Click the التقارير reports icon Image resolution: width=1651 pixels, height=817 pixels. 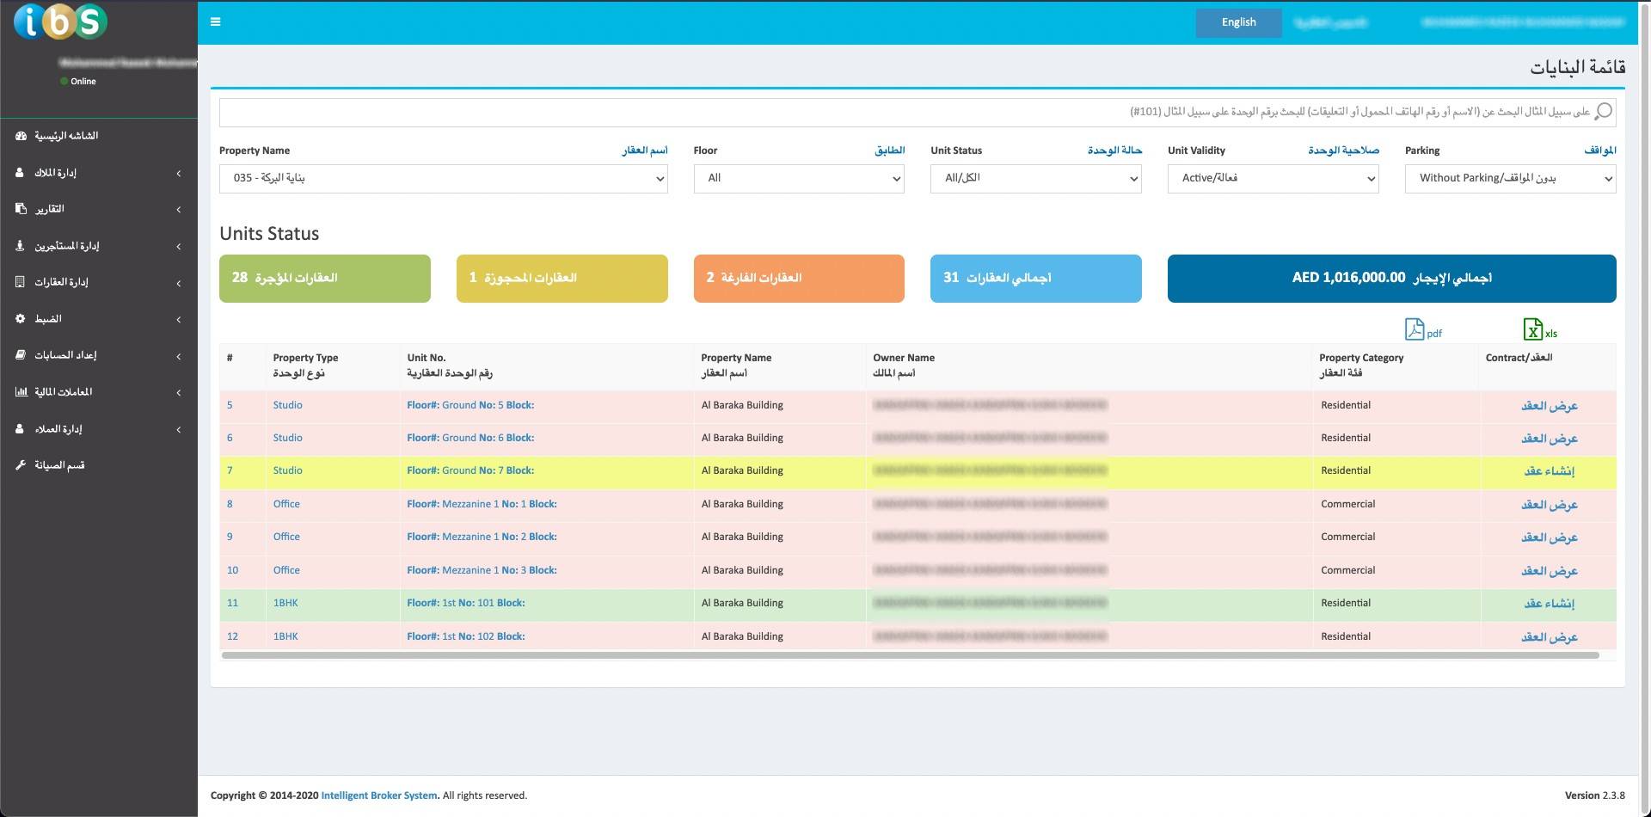tap(21, 209)
